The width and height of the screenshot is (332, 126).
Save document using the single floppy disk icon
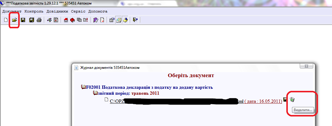[23, 20]
